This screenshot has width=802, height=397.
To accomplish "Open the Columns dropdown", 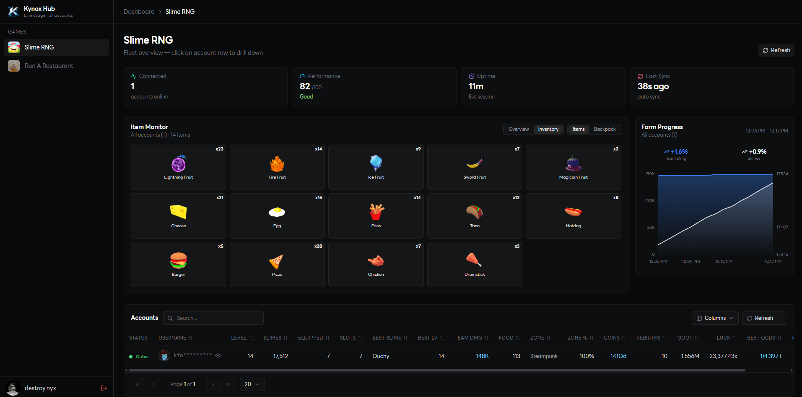I will coord(715,318).
